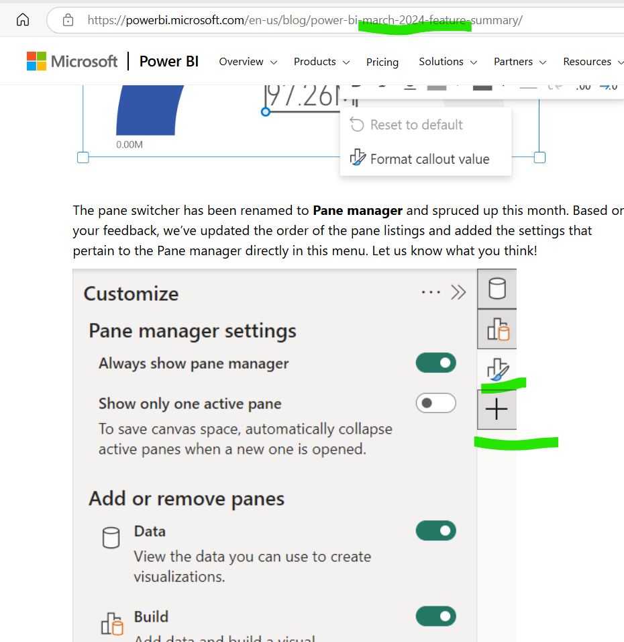Click the Always show pane manager label
624x642 pixels.
tap(193, 363)
